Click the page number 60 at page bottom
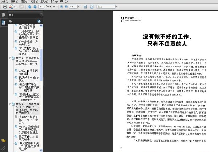 pyautogui.click(x=120, y=148)
